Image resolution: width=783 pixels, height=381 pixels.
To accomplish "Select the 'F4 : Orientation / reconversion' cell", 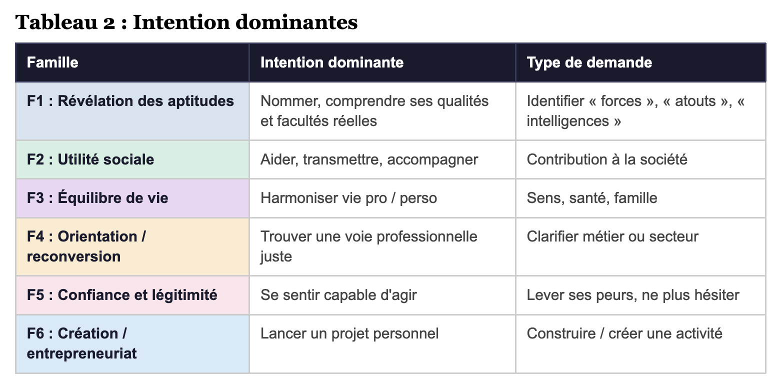I will (86, 246).
